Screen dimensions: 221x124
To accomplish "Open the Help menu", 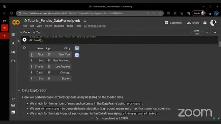I will click(x=78, y=26).
